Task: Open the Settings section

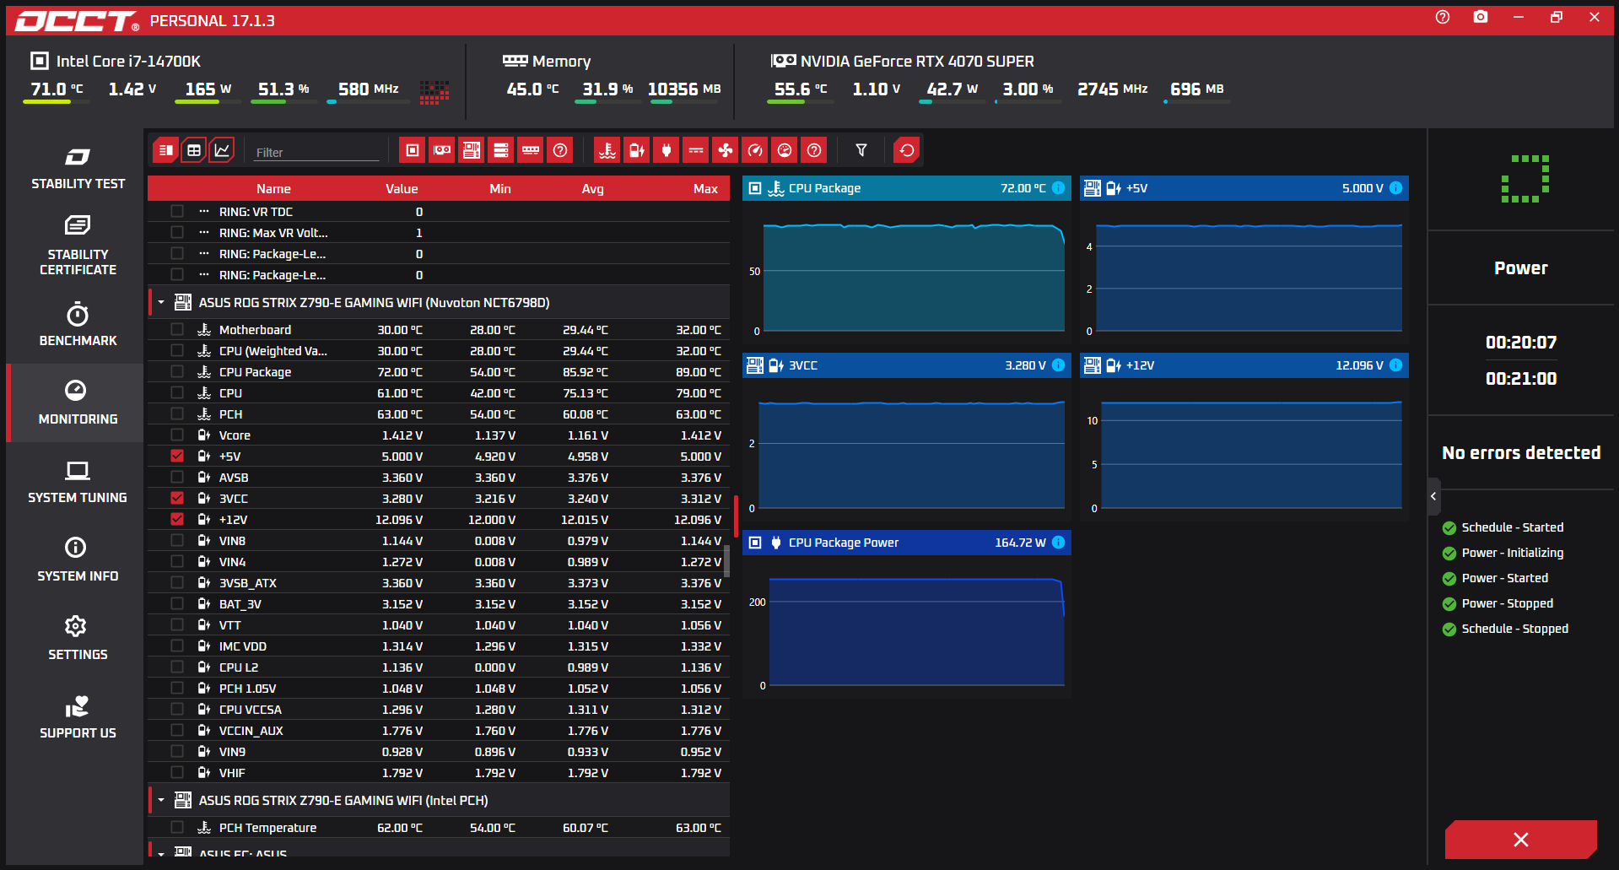Action: [78, 639]
